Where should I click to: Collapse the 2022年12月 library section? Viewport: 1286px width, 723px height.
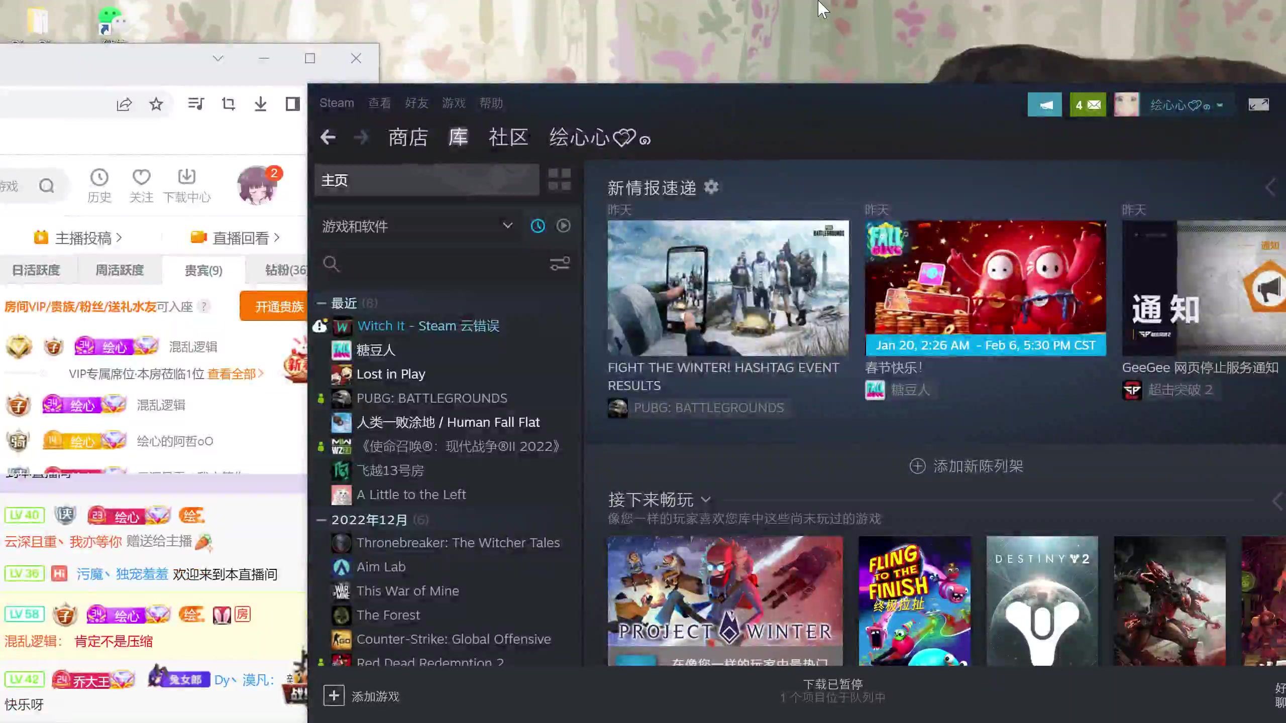(x=321, y=520)
